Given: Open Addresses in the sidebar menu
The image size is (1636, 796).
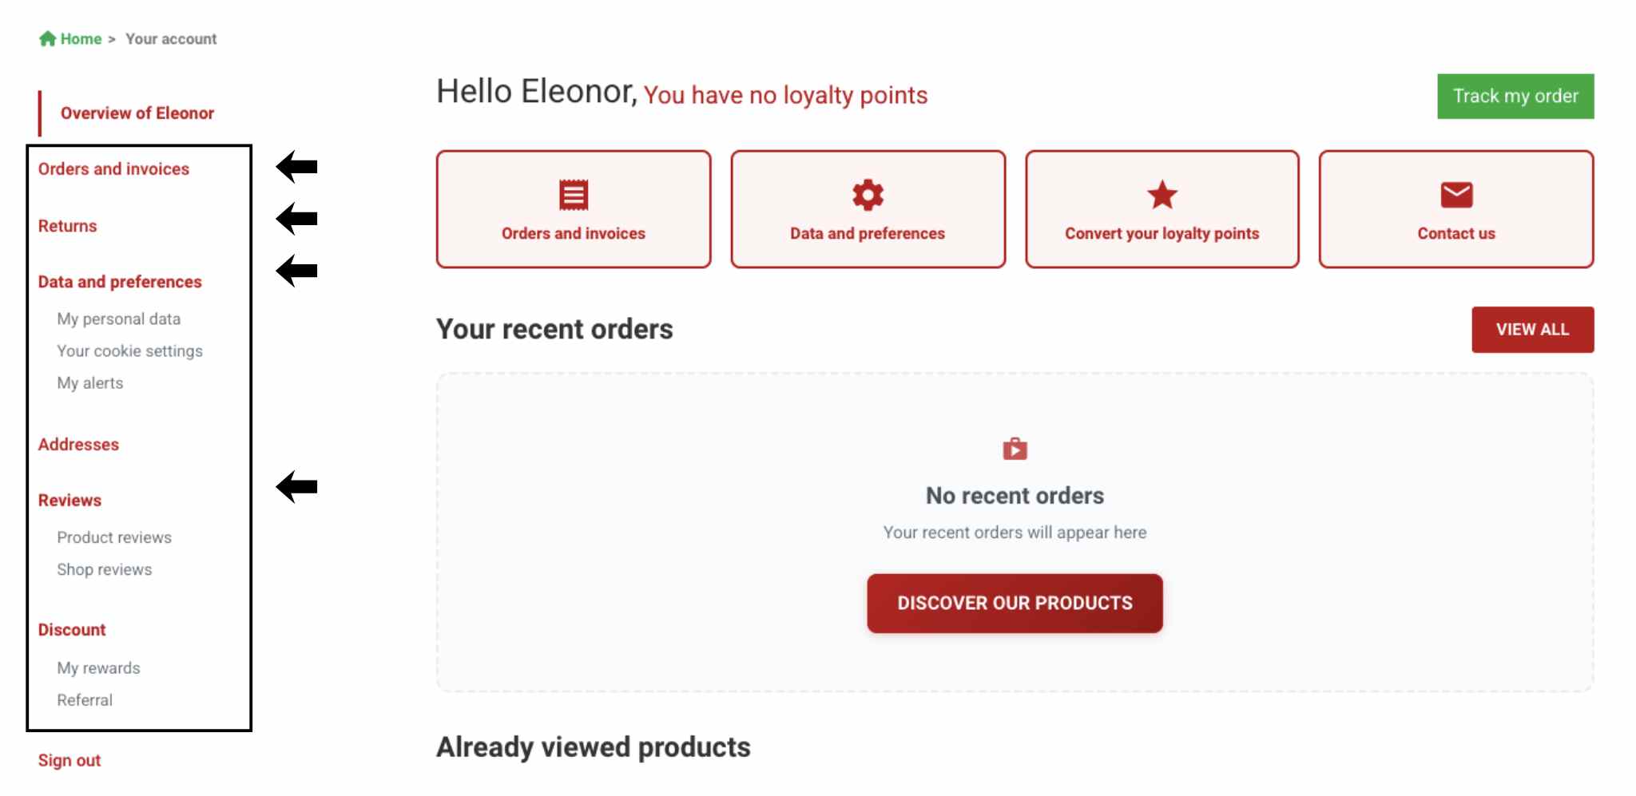Looking at the screenshot, I should [78, 445].
